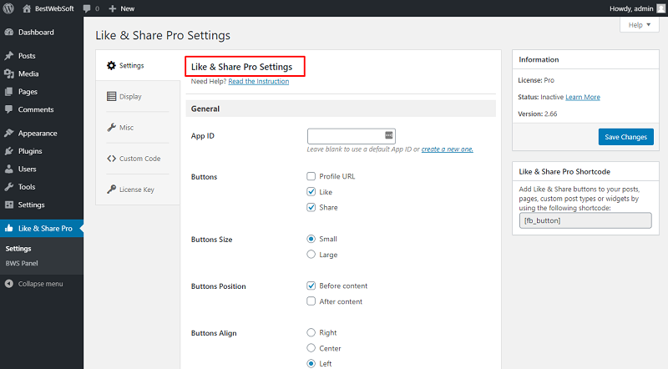Click the Like & Share Pro thumbs-up icon
Image resolution: width=668 pixels, height=369 pixels.
click(9, 228)
